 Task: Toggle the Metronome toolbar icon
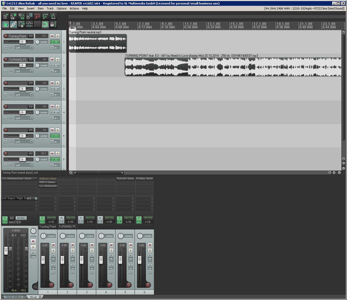(53, 17)
